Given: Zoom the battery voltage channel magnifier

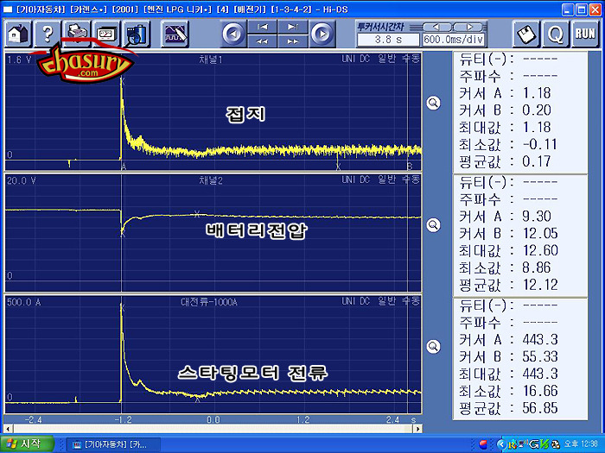Looking at the screenshot, I should tap(434, 224).
